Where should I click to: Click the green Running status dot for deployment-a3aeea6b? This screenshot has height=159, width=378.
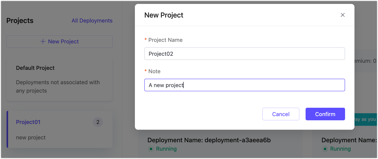[x=151, y=149]
